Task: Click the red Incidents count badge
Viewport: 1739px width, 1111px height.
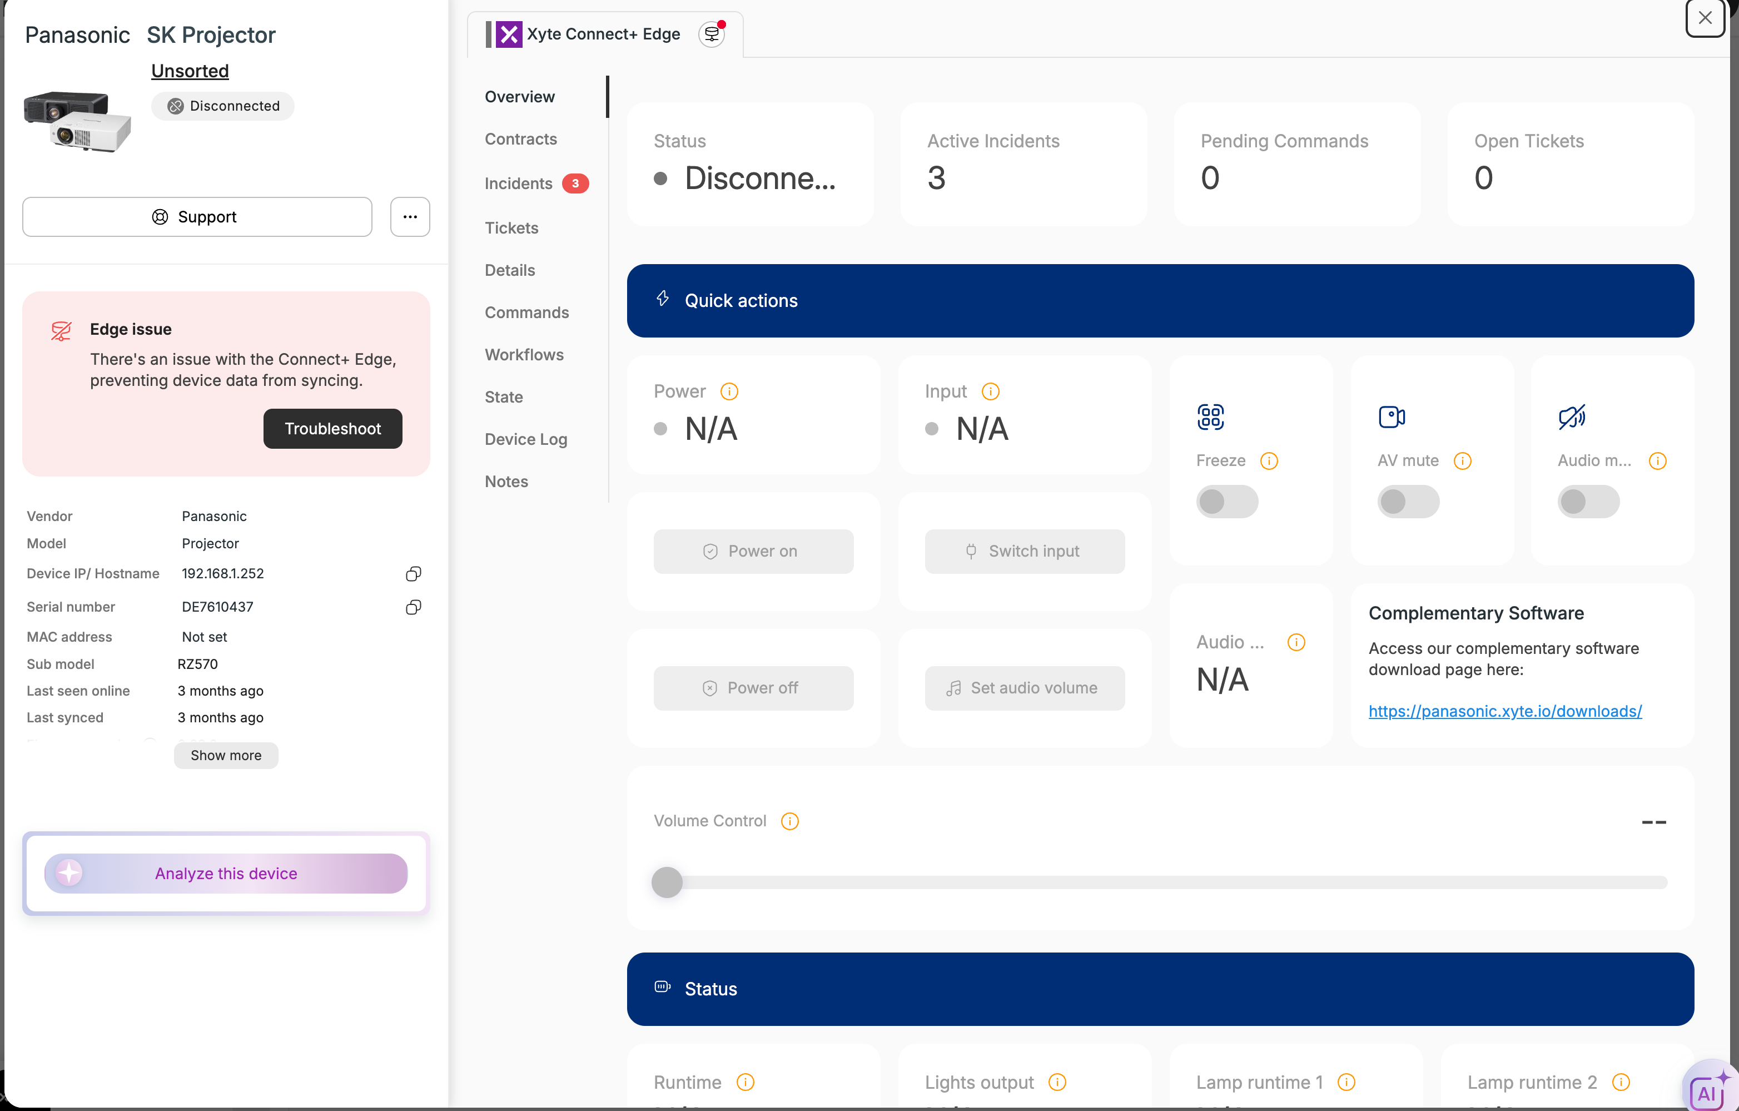Action: (x=575, y=183)
